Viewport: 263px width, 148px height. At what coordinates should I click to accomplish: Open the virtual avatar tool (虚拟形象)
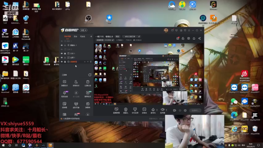[x=76, y=105]
